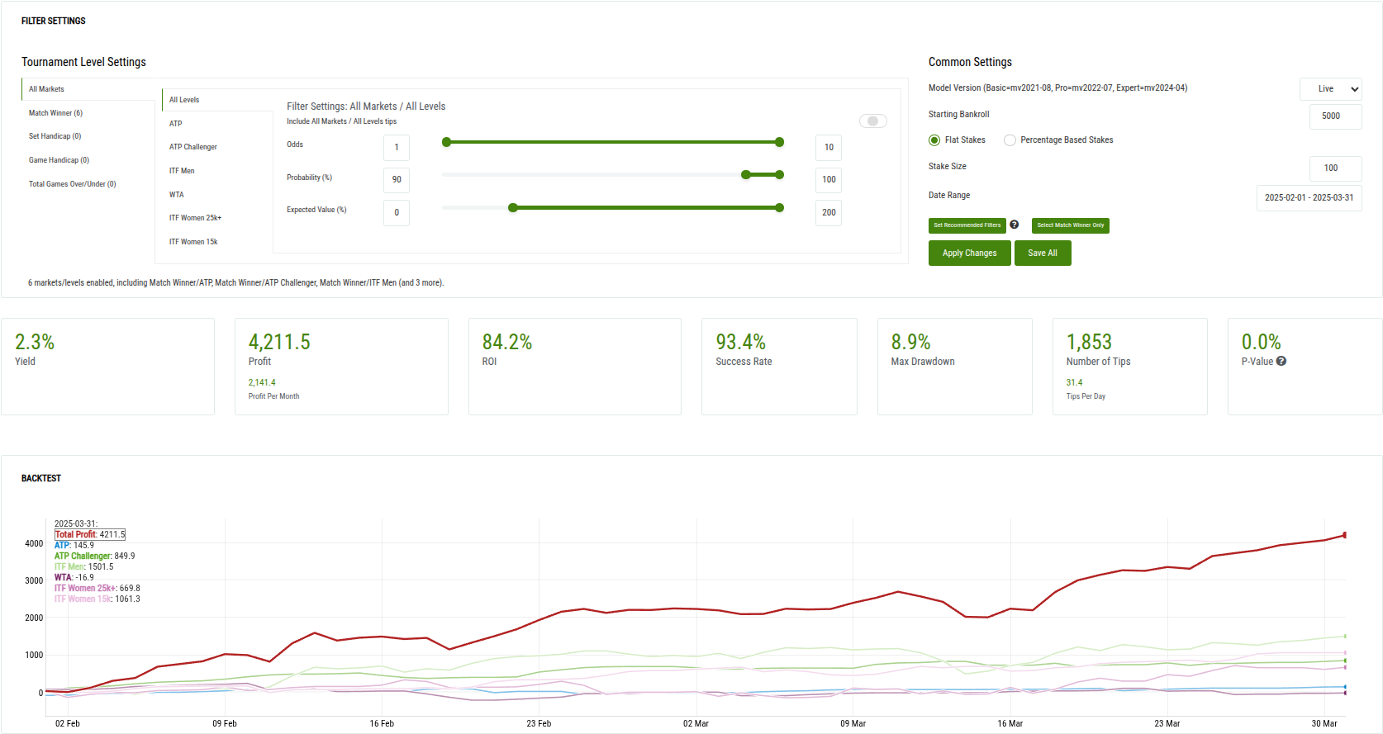Screen dimensions: 1383x734
Task: Click Set Recommended Filters button
Action: click(x=967, y=225)
